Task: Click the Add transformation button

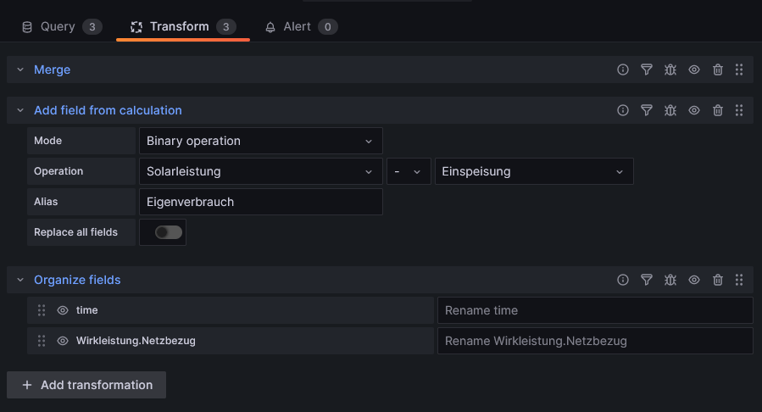Action: tap(86, 385)
